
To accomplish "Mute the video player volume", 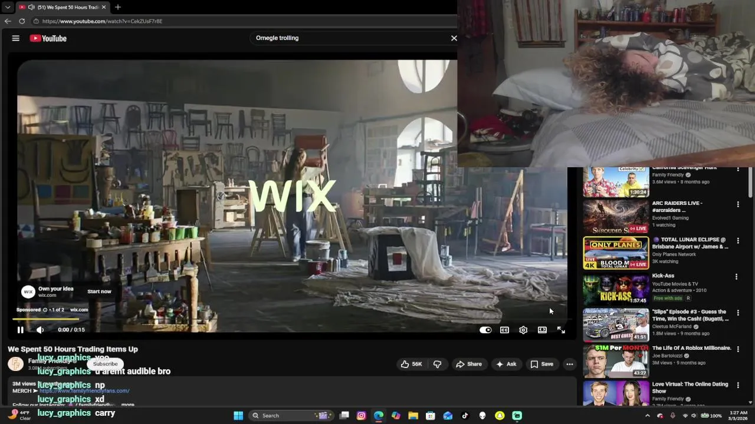I will pos(40,330).
